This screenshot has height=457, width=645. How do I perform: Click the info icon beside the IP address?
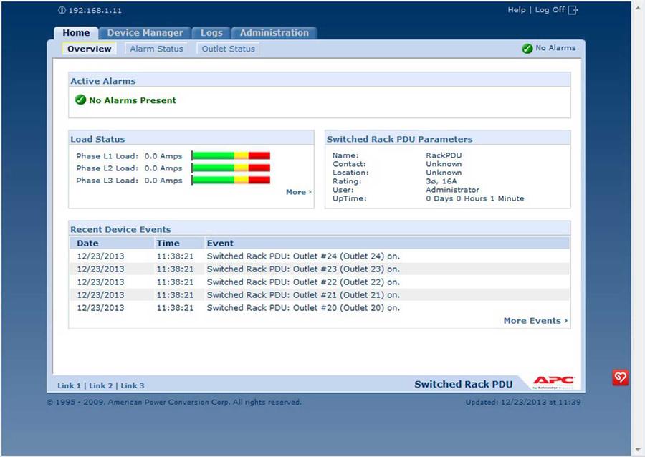[x=61, y=11]
